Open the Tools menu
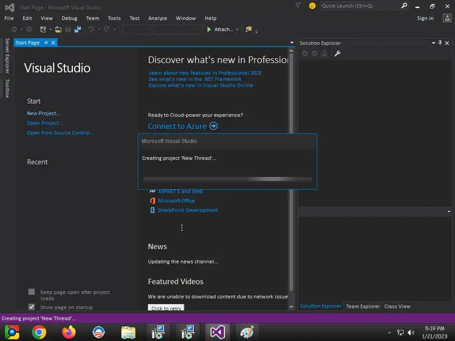Screen dimensions: 455x341 pyautogui.click(x=114, y=18)
